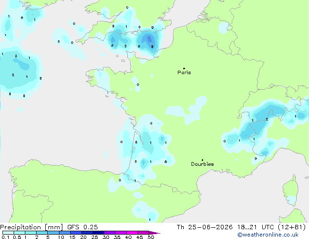The width and height of the screenshot is (309, 239).
Task: Pick the 35–40 mm legend swatch
Action: click(x=120, y=233)
